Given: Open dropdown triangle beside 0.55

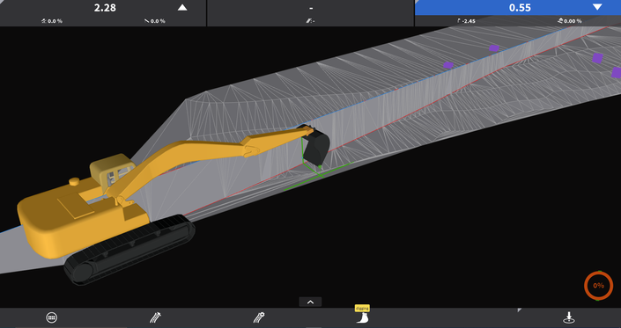Looking at the screenshot, I should coord(597,7).
